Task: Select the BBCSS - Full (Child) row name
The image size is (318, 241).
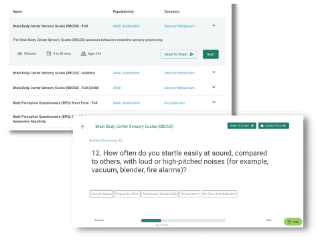Action: coord(56,88)
